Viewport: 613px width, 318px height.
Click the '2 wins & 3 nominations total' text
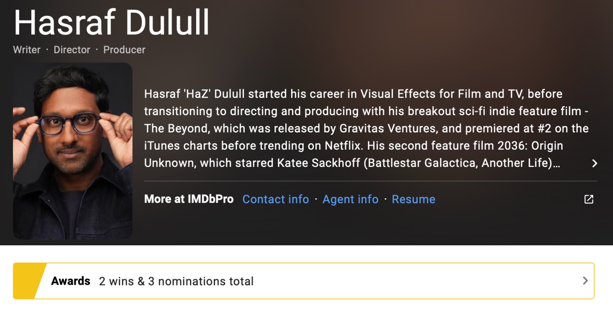[176, 281]
